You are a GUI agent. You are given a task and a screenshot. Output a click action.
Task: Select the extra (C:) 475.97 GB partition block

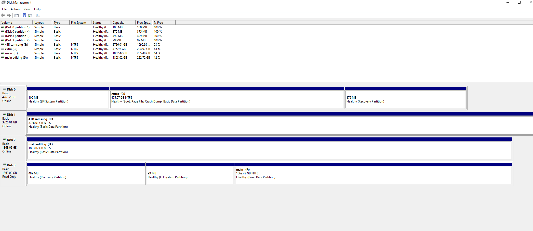pyautogui.click(x=227, y=98)
